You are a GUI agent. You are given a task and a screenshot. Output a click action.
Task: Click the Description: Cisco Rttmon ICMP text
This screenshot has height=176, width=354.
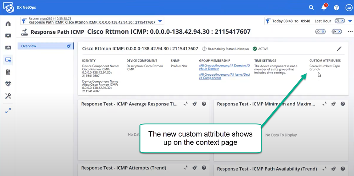(145, 67)
